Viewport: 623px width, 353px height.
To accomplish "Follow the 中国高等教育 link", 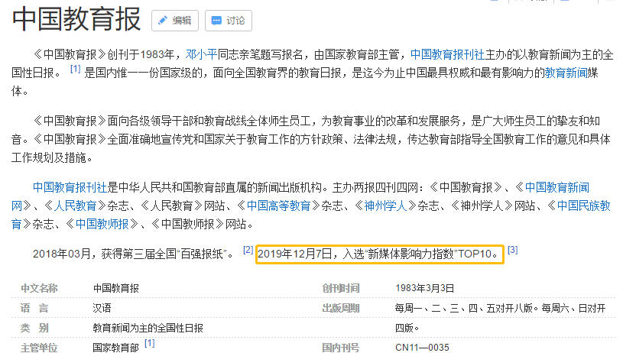I will (278, 206).
